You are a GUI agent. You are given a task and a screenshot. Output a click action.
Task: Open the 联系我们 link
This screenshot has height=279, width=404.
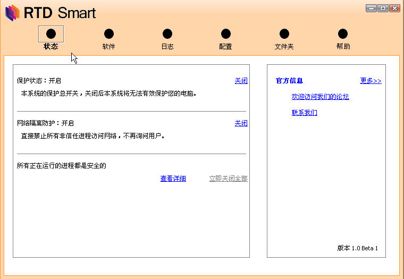pos(305,113)
